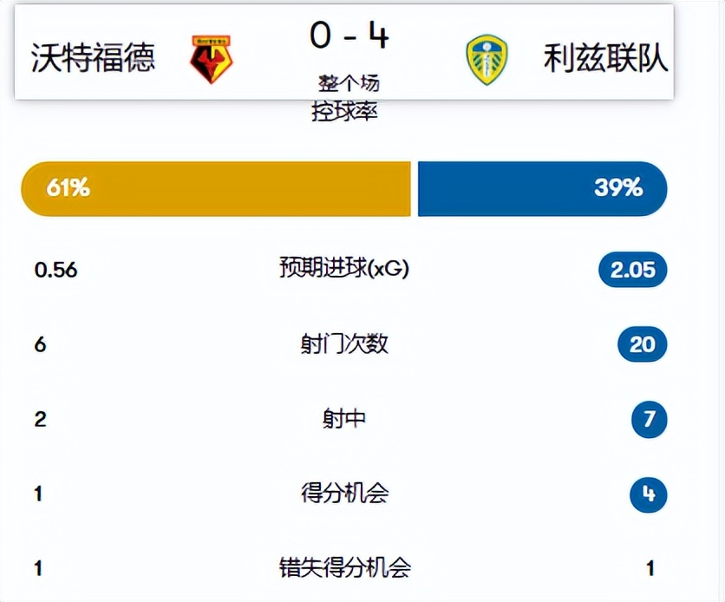Open the 利兹联队 team name
This screenshot has height=602, width=725.
[605, 58]
